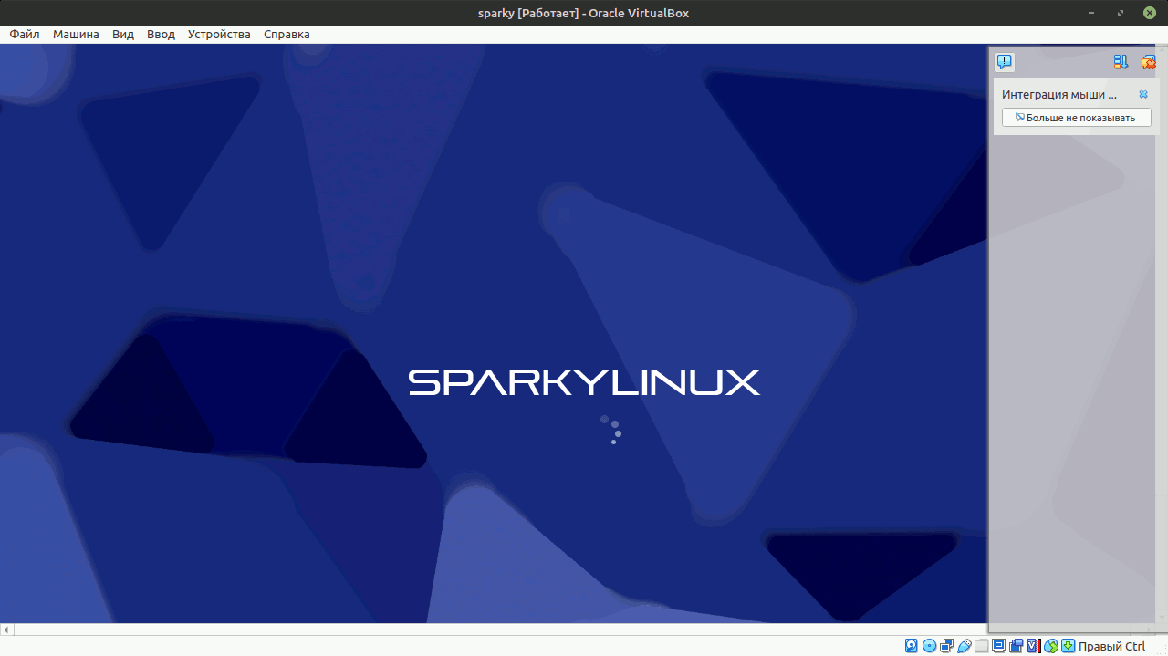Click the Интеграция мыши notification title
1168x656 pixels.
tap(1059, 94)
